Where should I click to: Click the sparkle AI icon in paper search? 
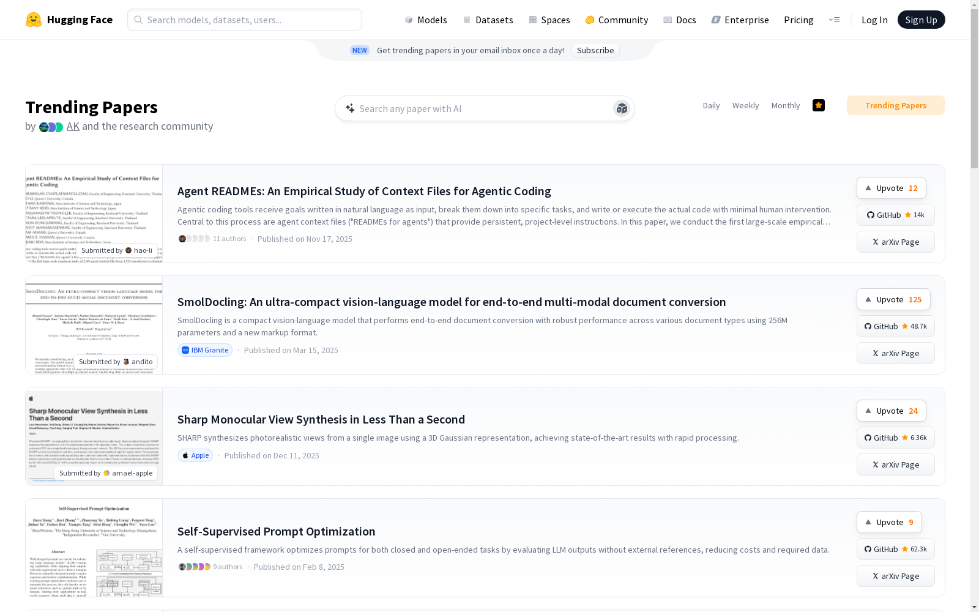350,108
